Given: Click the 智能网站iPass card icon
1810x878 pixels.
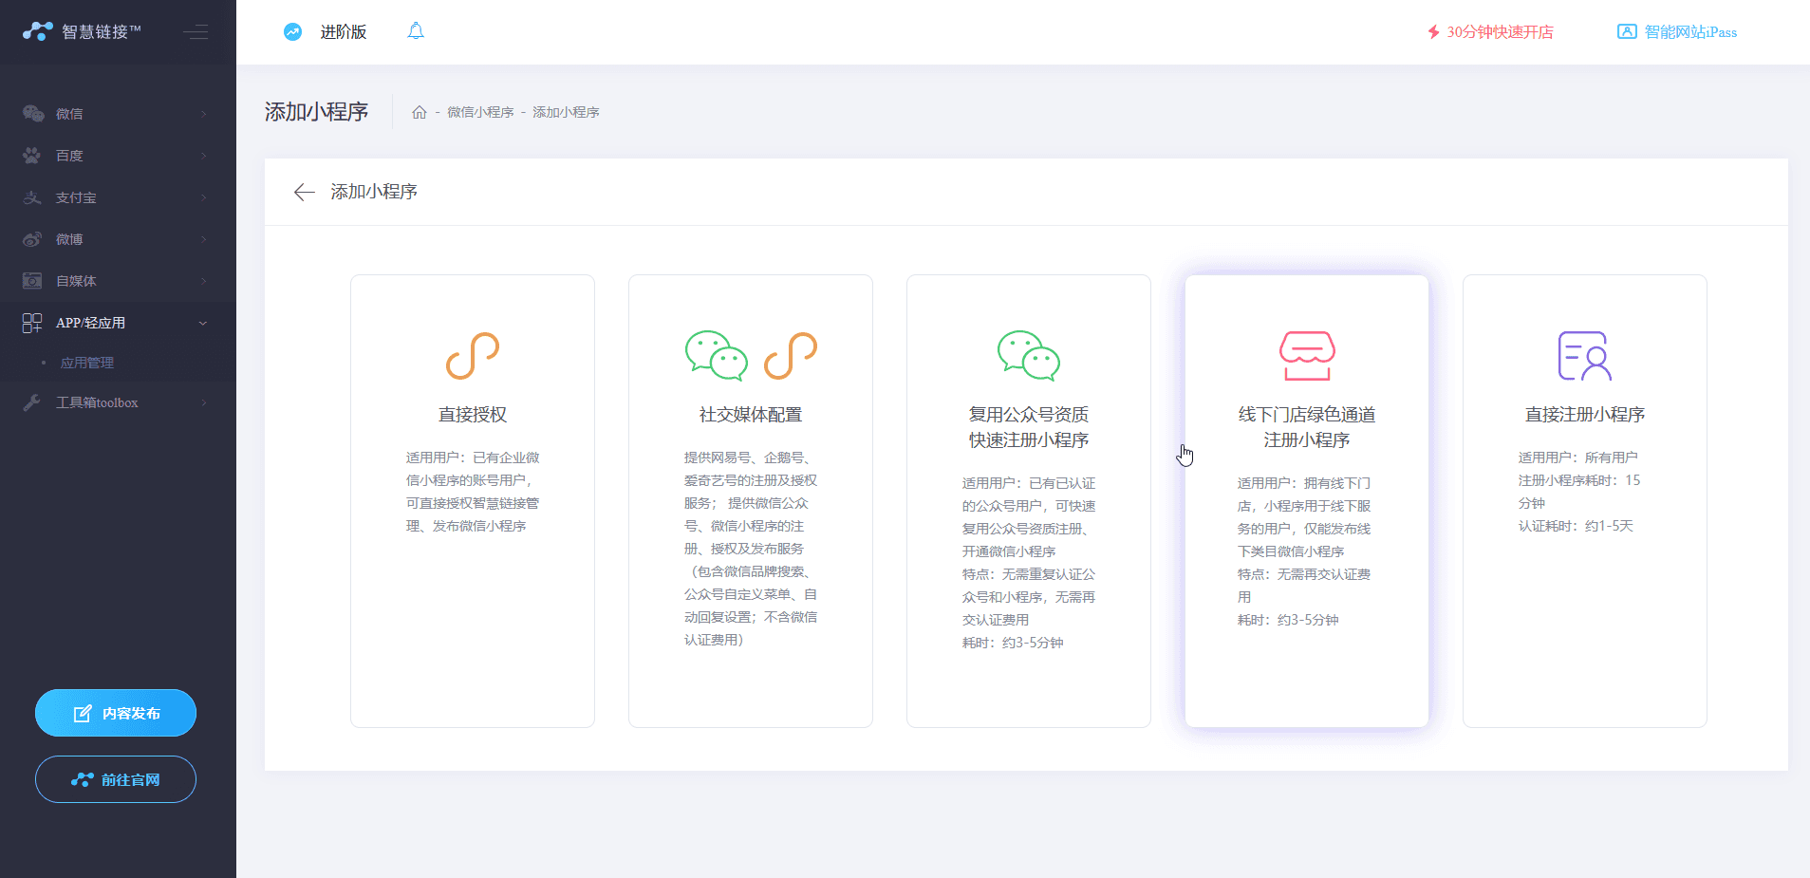Looking at the screenshot, I should coord(1627,31).
